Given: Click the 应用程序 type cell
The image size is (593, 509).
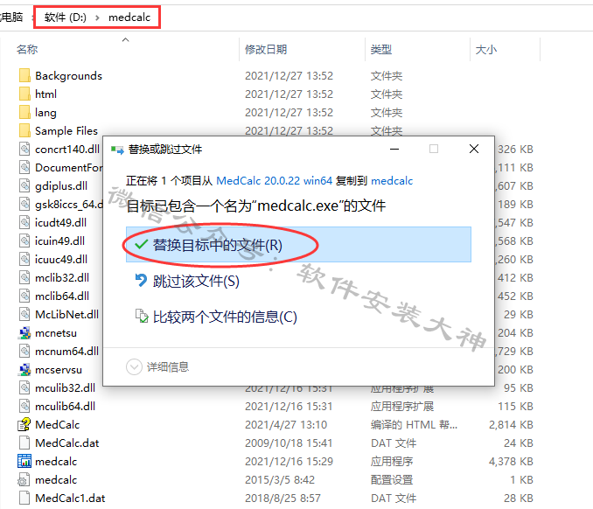Looking at the screenshot, I should [x=392, y=462].
